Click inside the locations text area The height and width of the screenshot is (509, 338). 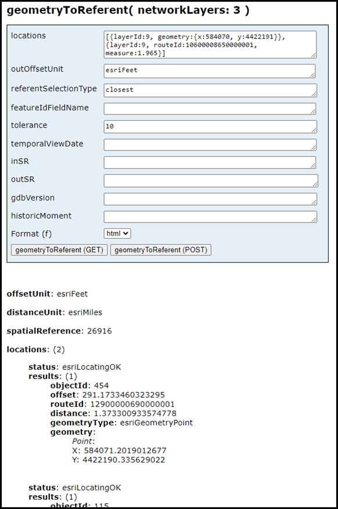pos(210,45)
